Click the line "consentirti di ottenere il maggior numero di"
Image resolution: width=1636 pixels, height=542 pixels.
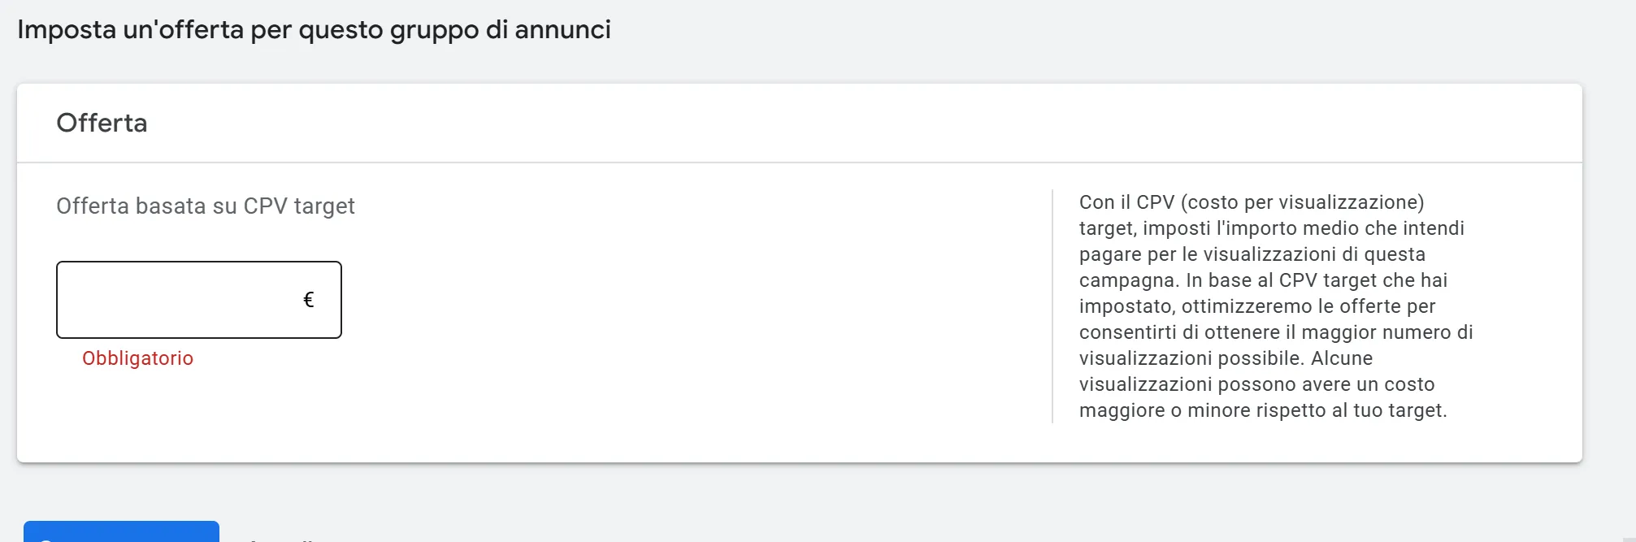coord(1276,332)
